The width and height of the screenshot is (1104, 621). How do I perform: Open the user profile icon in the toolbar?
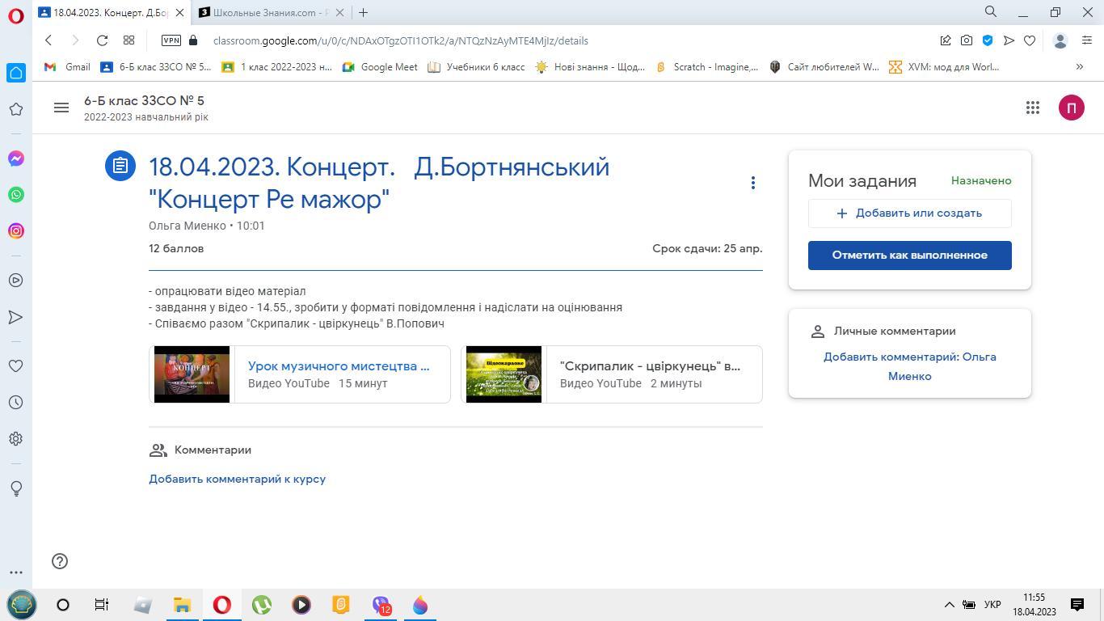[1060, 40]
